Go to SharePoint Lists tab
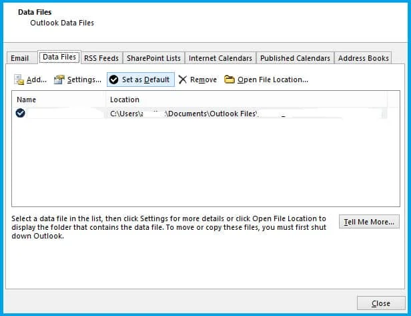The image size is (411, 316). tap(154, 58)
